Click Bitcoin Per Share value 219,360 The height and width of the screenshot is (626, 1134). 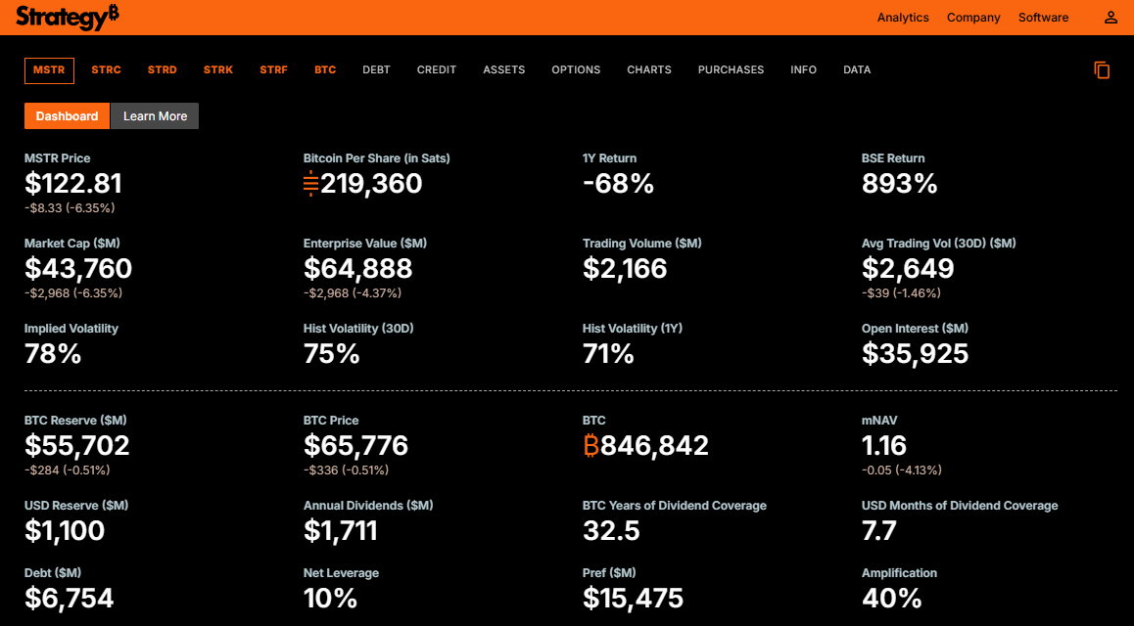click(371, 183)
